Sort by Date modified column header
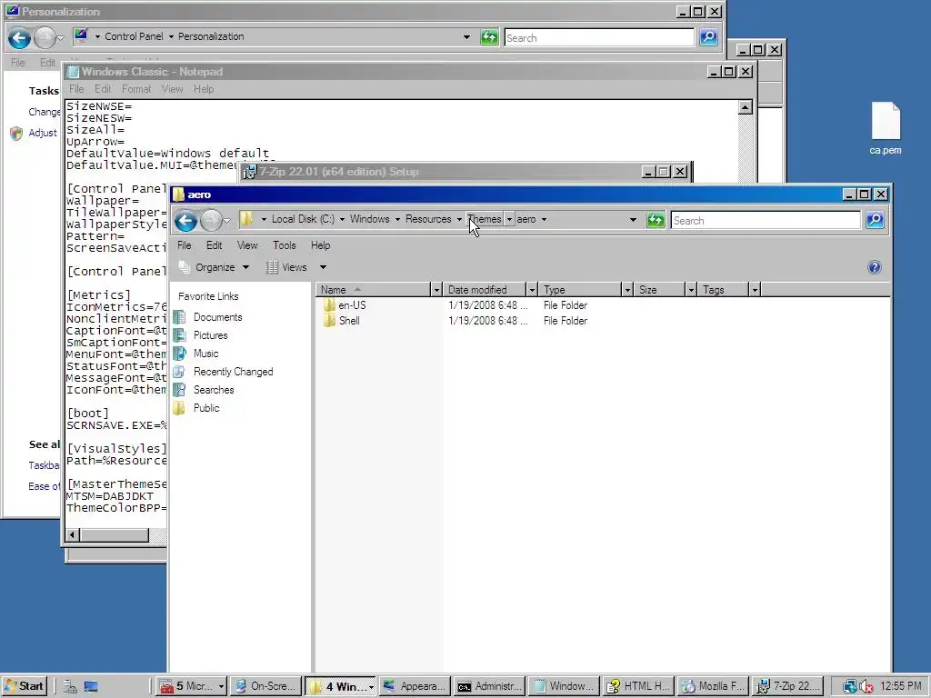 click(x=485, y=290)
